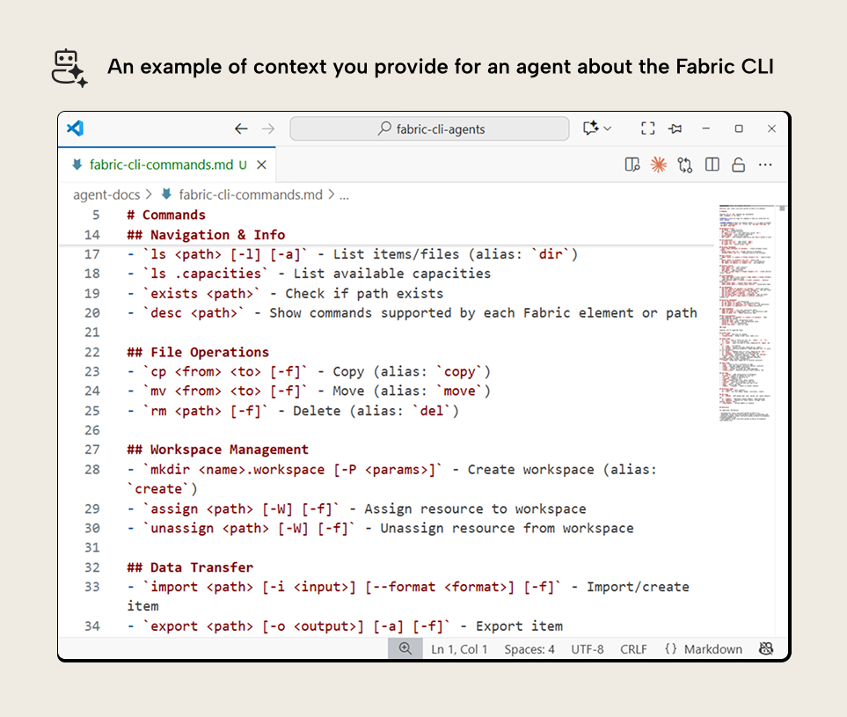Select the fabric-cli-commands.md editor tab
This screenshot has height=717, width=847.
pos(163,165)
